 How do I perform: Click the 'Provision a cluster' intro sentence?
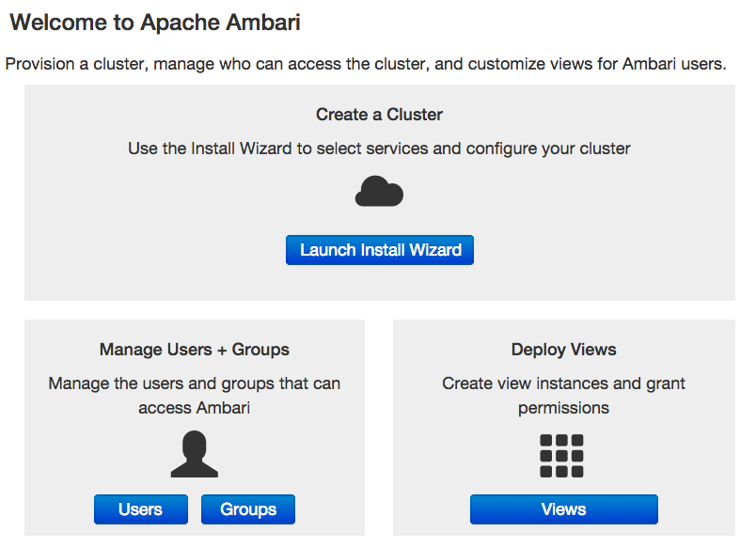366,65
